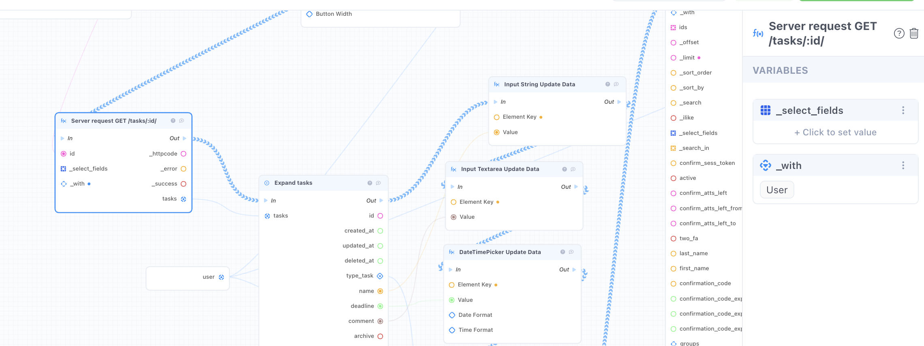Open _select_fields variable options menu
This screenshot has width=924, height=346.
point(903,110)
